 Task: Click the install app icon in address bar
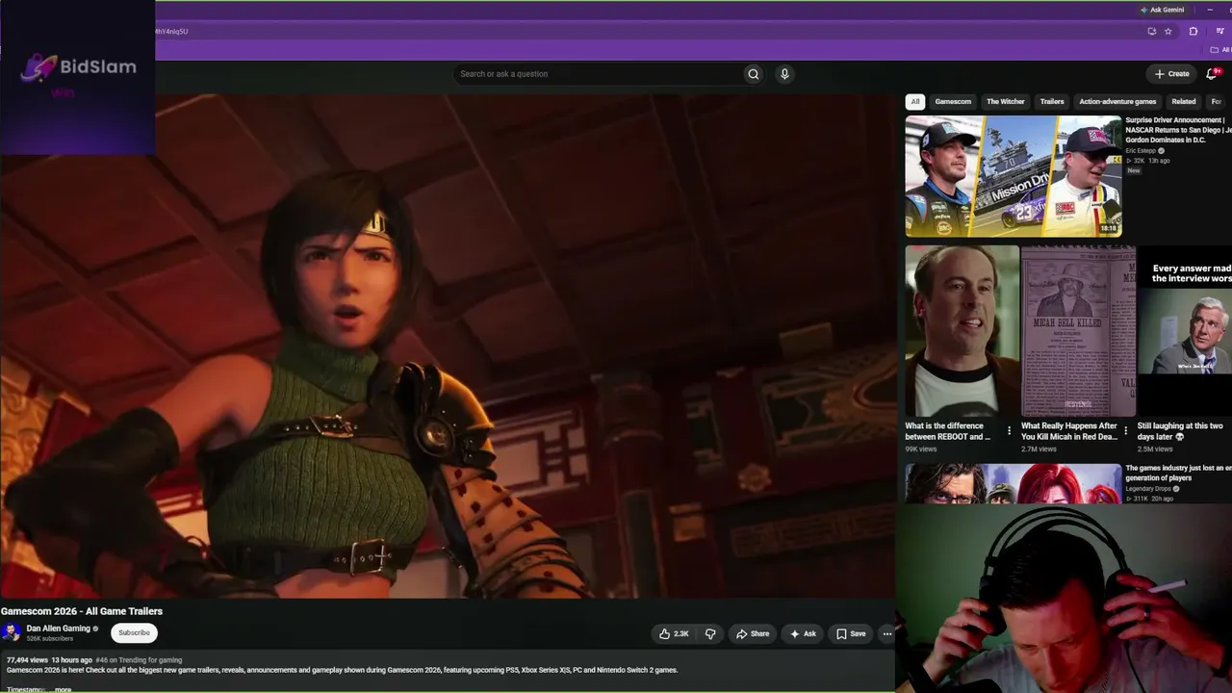pyautogui.click(x=1151, y=32)
